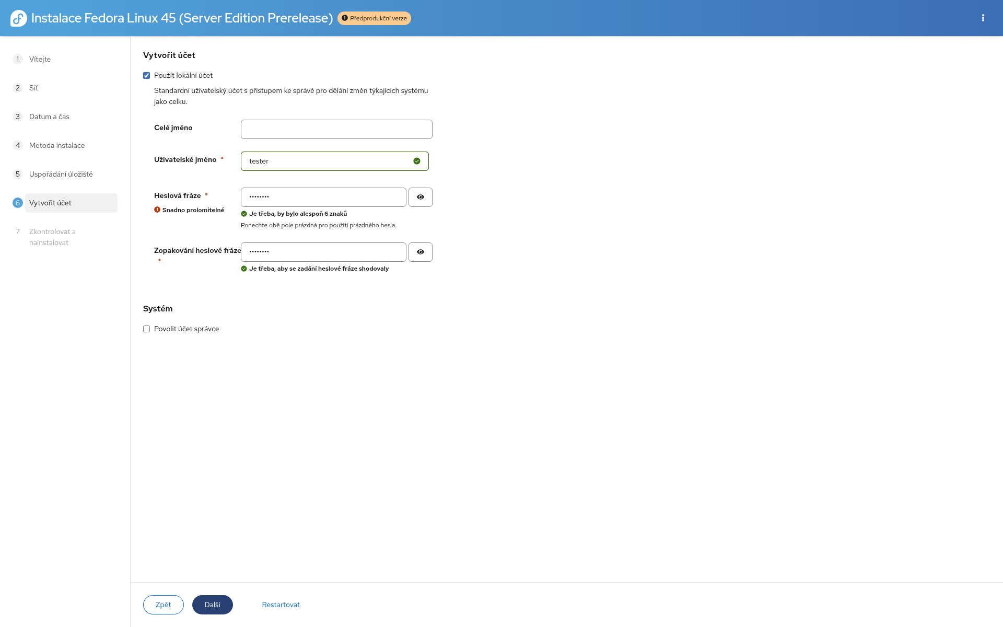Click the Restartovat link
This screenshot has height=627, width=1003.
point(281,605)
